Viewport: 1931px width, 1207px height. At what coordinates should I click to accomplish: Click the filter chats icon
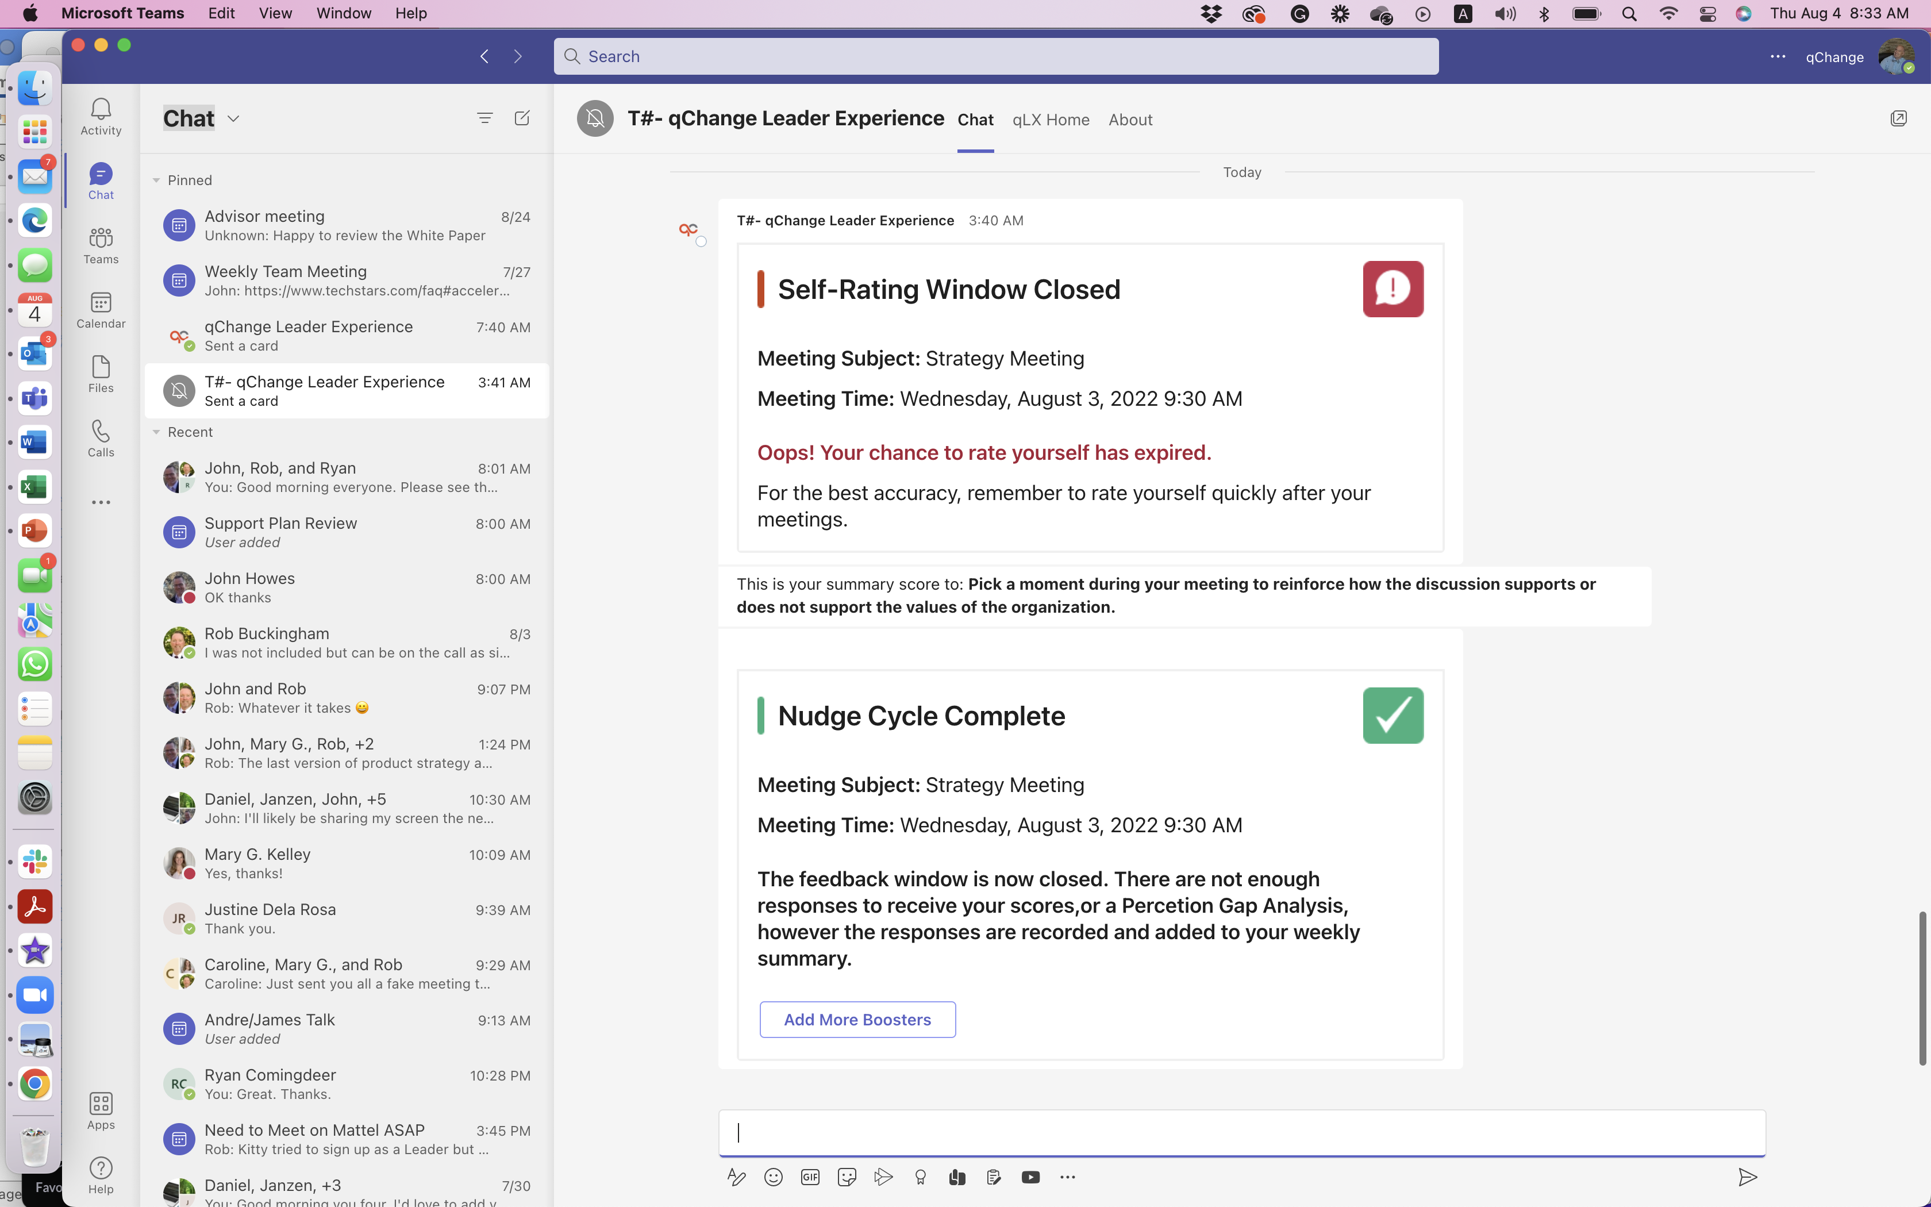[x=484, y=118]
